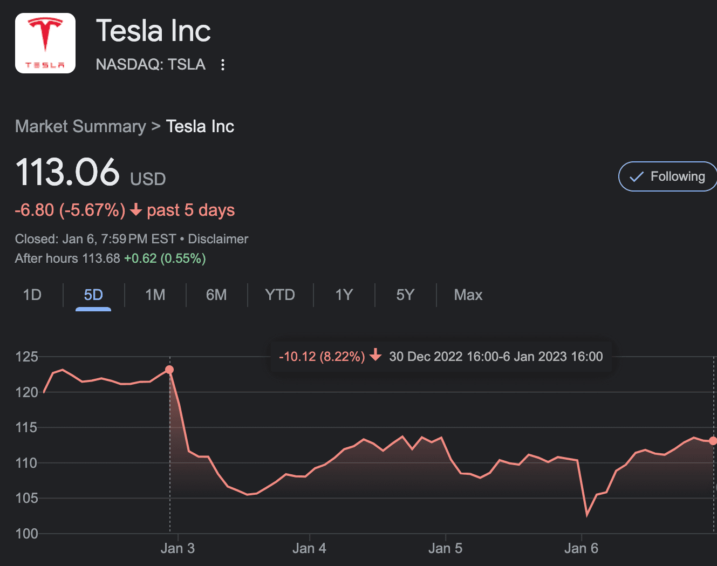Click the chart start marker dot at Jan 3

(169, 370)
